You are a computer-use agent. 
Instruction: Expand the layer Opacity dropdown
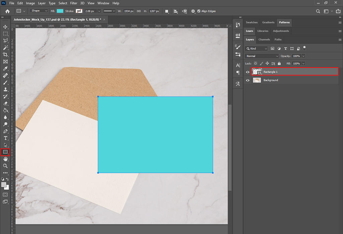tap(303, 56)
